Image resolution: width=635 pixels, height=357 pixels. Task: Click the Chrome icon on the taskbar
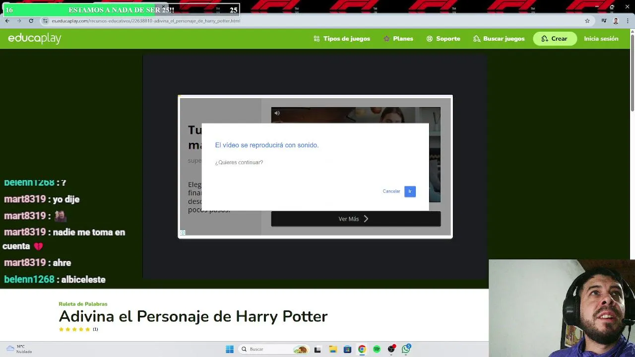[362, 349]
